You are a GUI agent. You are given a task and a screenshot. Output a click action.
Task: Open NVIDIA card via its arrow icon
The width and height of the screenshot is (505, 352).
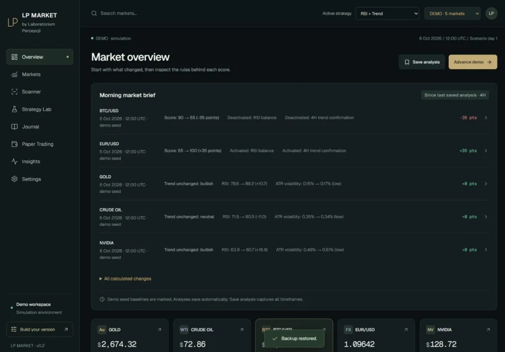(x=488, y=329)
